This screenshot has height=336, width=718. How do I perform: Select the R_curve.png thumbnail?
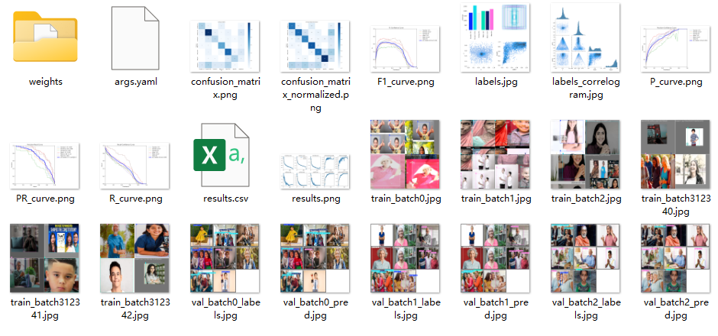coord(134,166)
